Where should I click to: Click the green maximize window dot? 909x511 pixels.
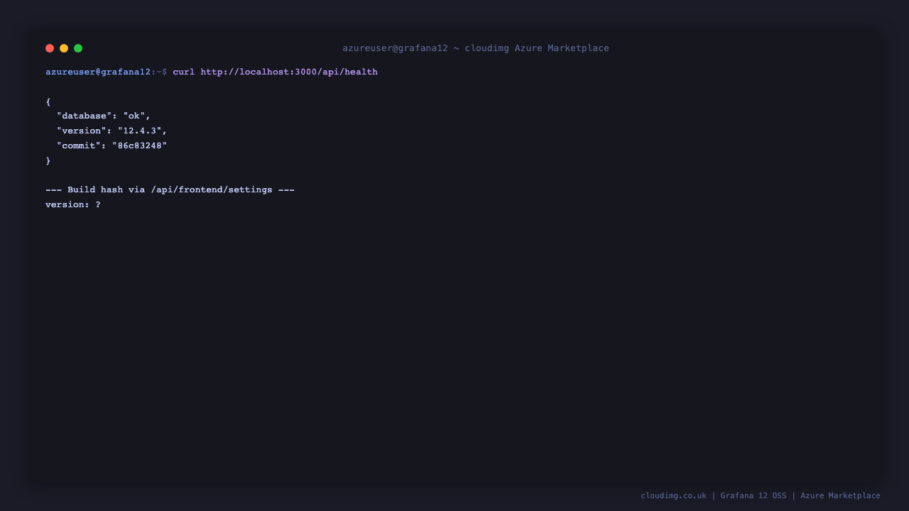(x=78, y=48)
